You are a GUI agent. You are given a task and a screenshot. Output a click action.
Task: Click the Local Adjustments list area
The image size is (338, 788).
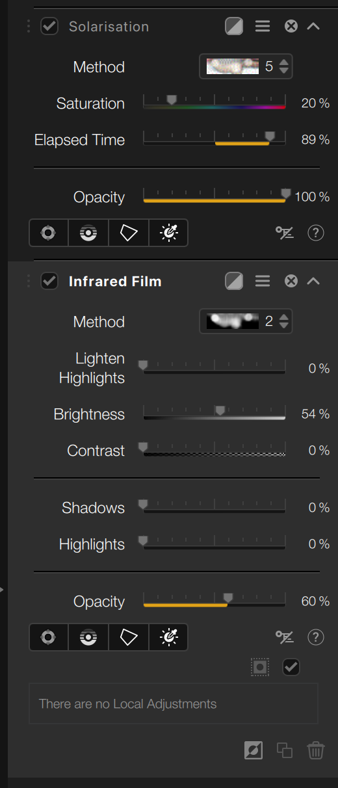(x=174, y=703)
